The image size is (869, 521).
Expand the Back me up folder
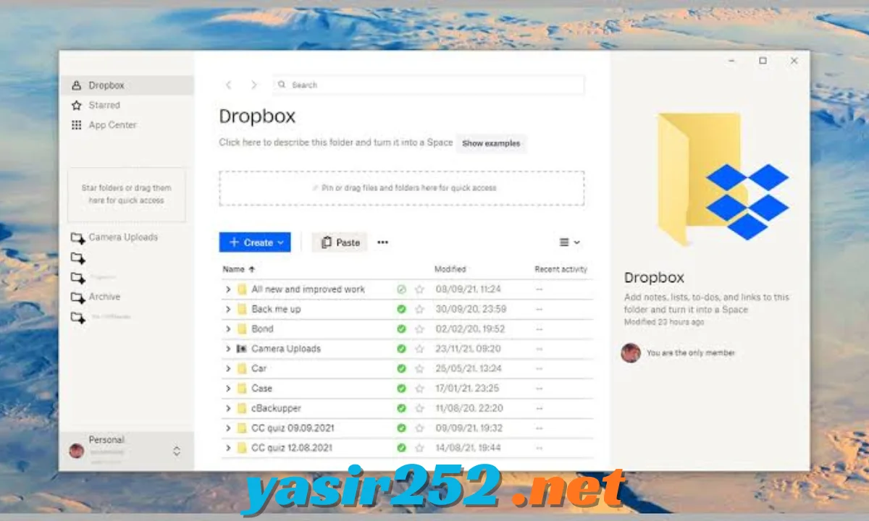[228, 309]
